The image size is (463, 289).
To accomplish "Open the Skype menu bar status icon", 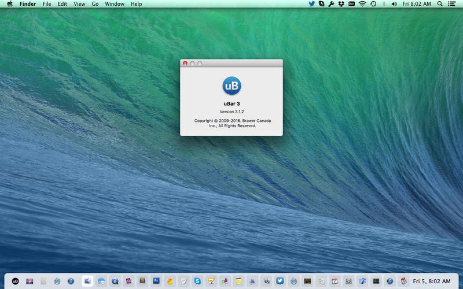I will 322,4.
